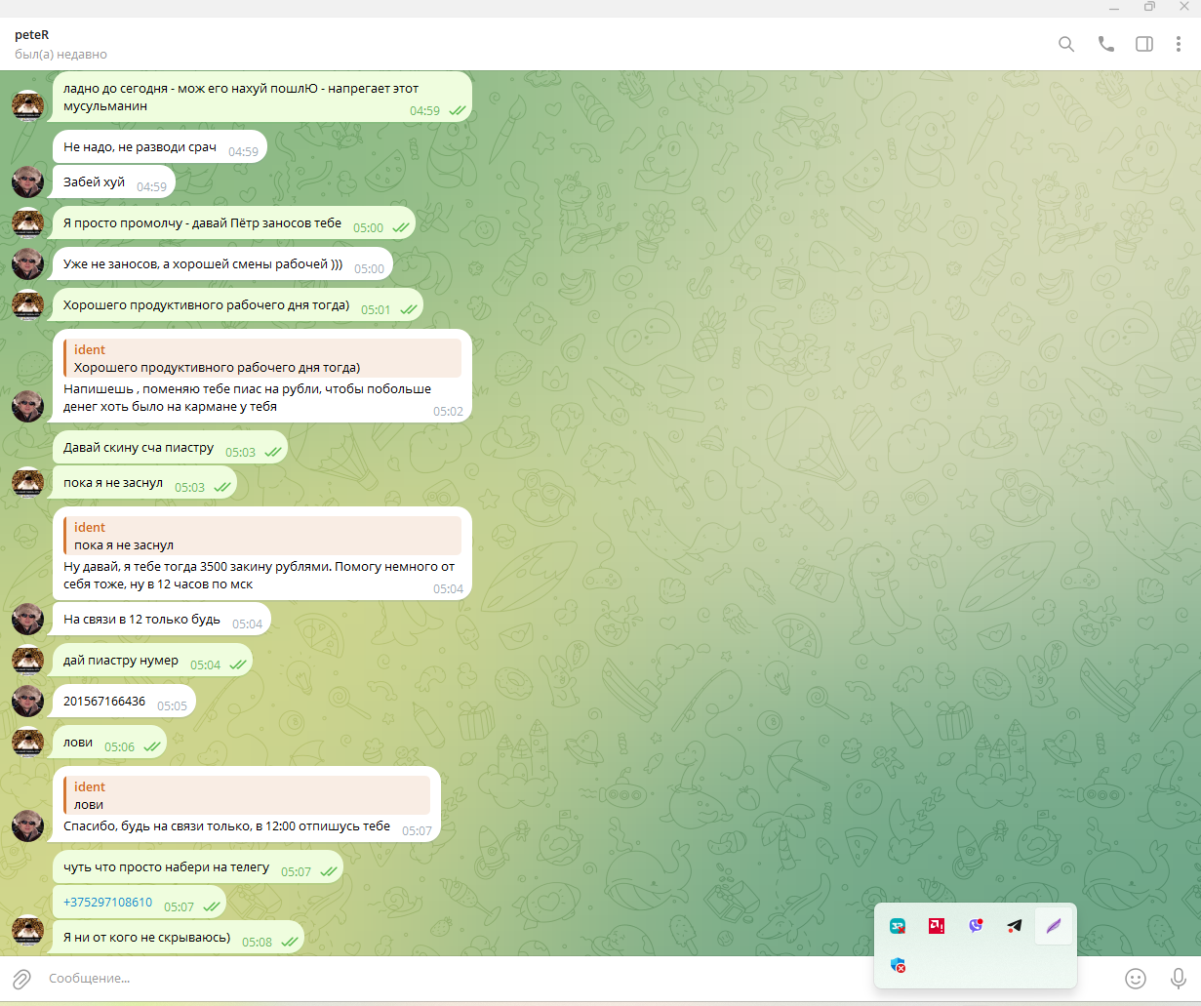Record a voice message with microphone
This screenshot has height=1006, width=1201.
click(x=1178, y=978)
